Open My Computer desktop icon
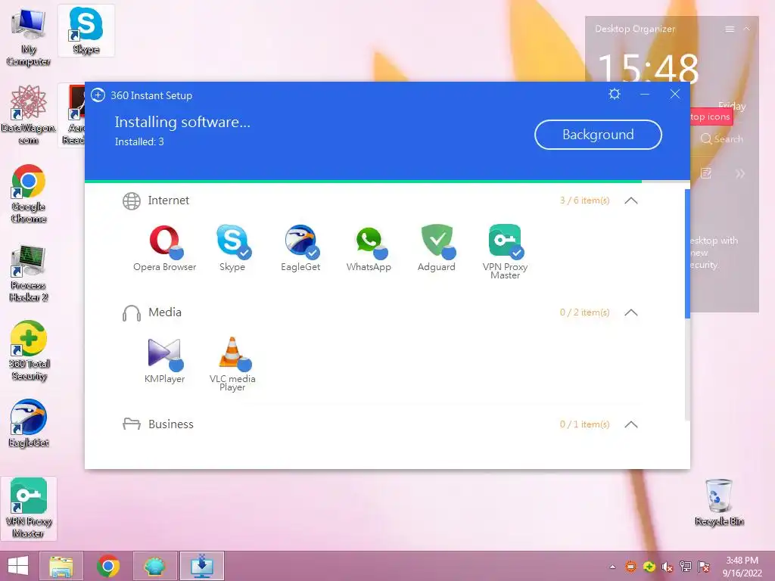 tap(29, 38)
